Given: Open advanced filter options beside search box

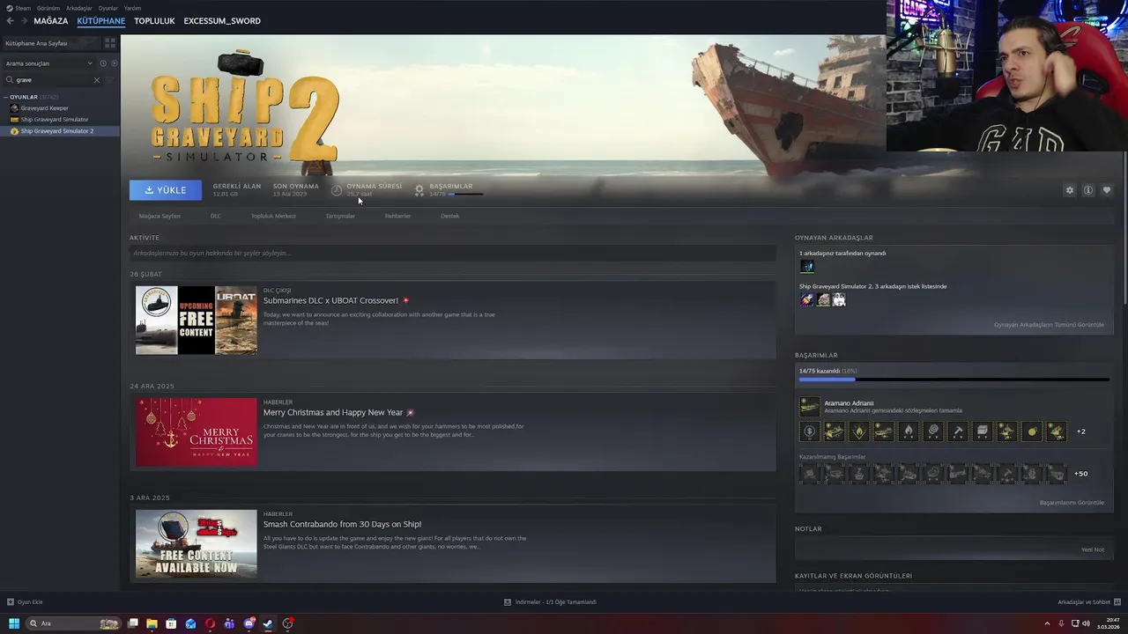Looking at the screenshot, I should [x=109, y=80].
